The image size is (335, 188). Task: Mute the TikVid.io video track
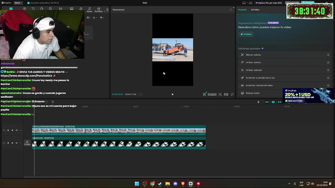(16, 130)
